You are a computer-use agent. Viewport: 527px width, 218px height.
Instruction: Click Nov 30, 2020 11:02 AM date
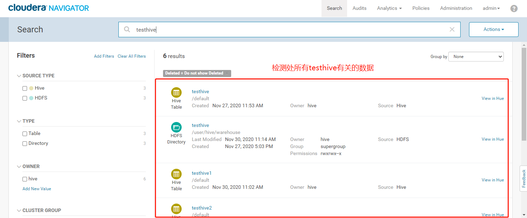tap(238, 187)
